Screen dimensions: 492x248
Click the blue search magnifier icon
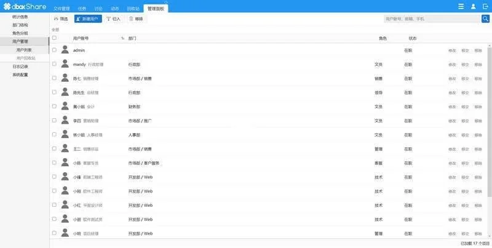coord(485,19)
